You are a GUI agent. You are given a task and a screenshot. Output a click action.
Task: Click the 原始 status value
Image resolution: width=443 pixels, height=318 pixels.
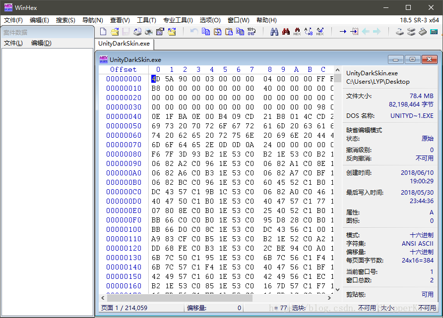coord(428,139)
